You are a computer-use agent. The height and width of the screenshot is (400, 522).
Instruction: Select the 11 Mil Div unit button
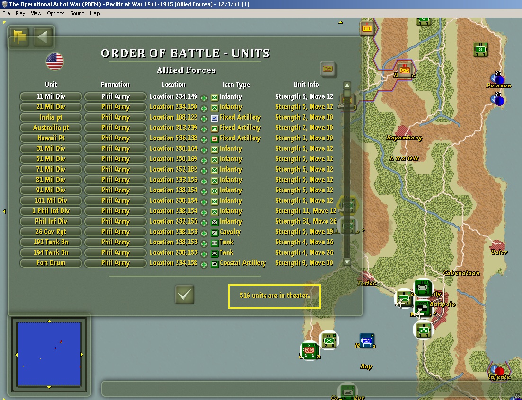51,96
